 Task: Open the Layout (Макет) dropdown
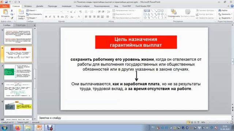31,11
